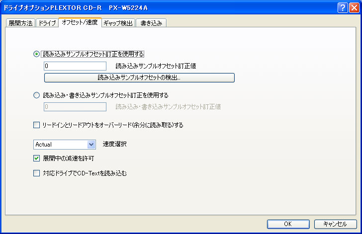Select the オフセット/速度 tab
The height and width of the screenshot is (234, 362).
80,22
